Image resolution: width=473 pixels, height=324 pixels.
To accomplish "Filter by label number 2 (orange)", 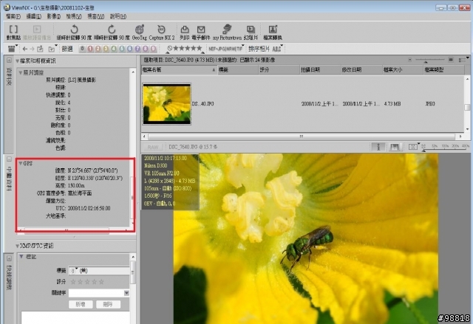I will click(x=98, y=49).
